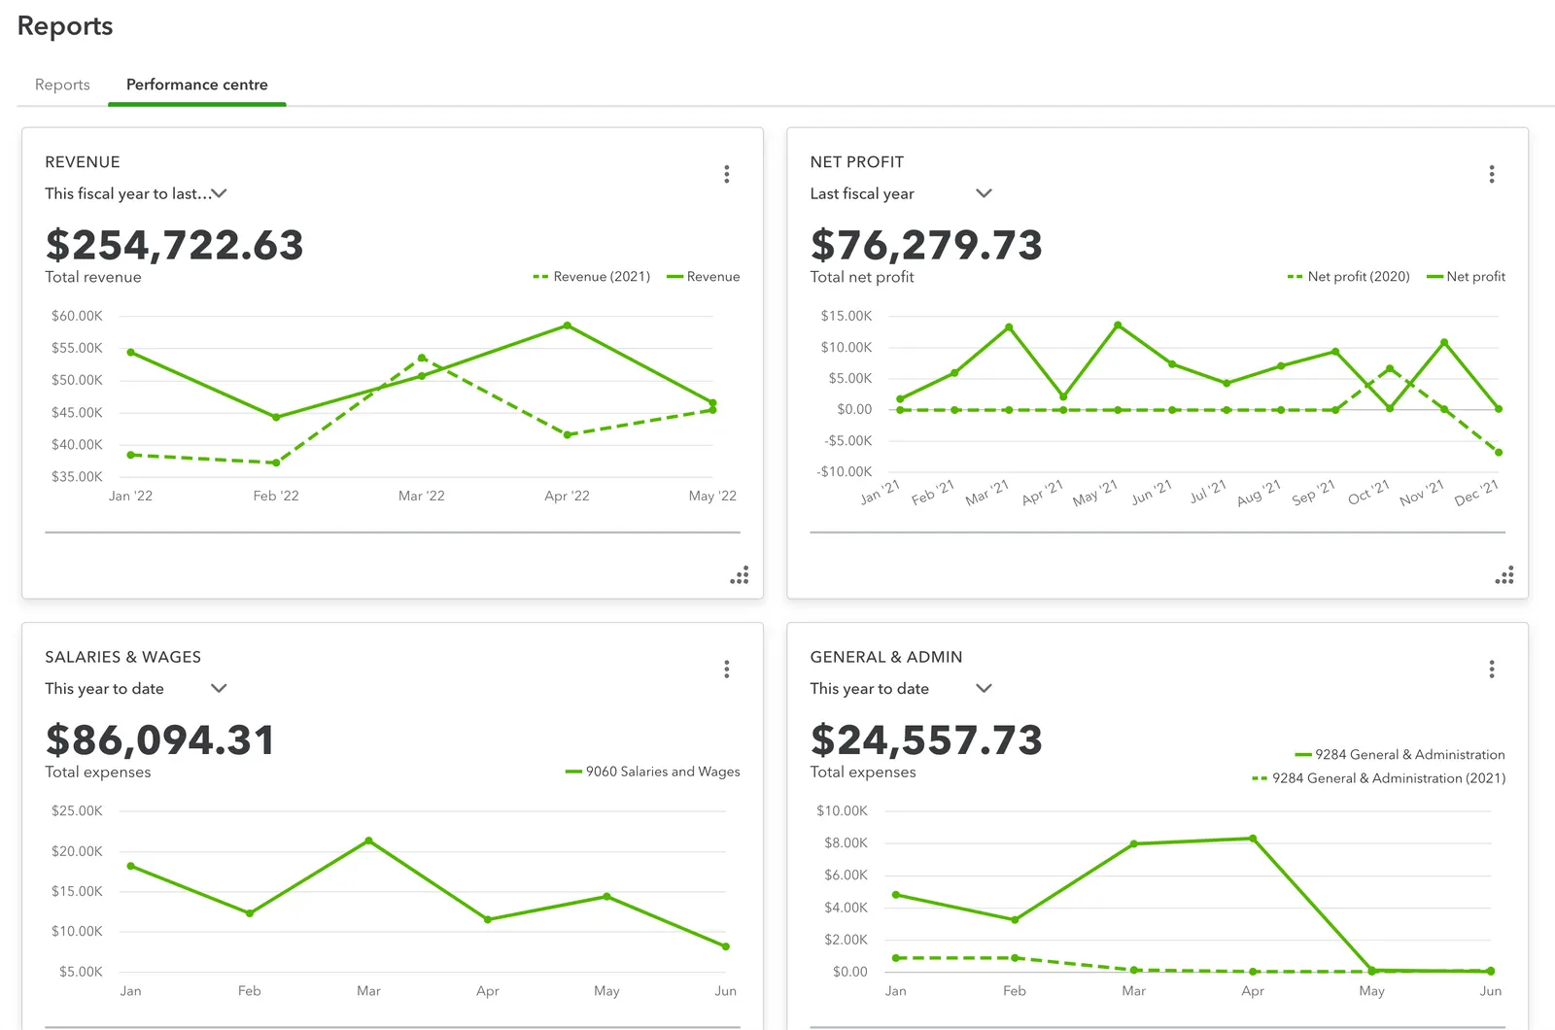The width and height of the screenshot is (1555, 1030).
Task: Click the Oct '21 axis label in Net Profit chart
Action: pos(1369,493)
